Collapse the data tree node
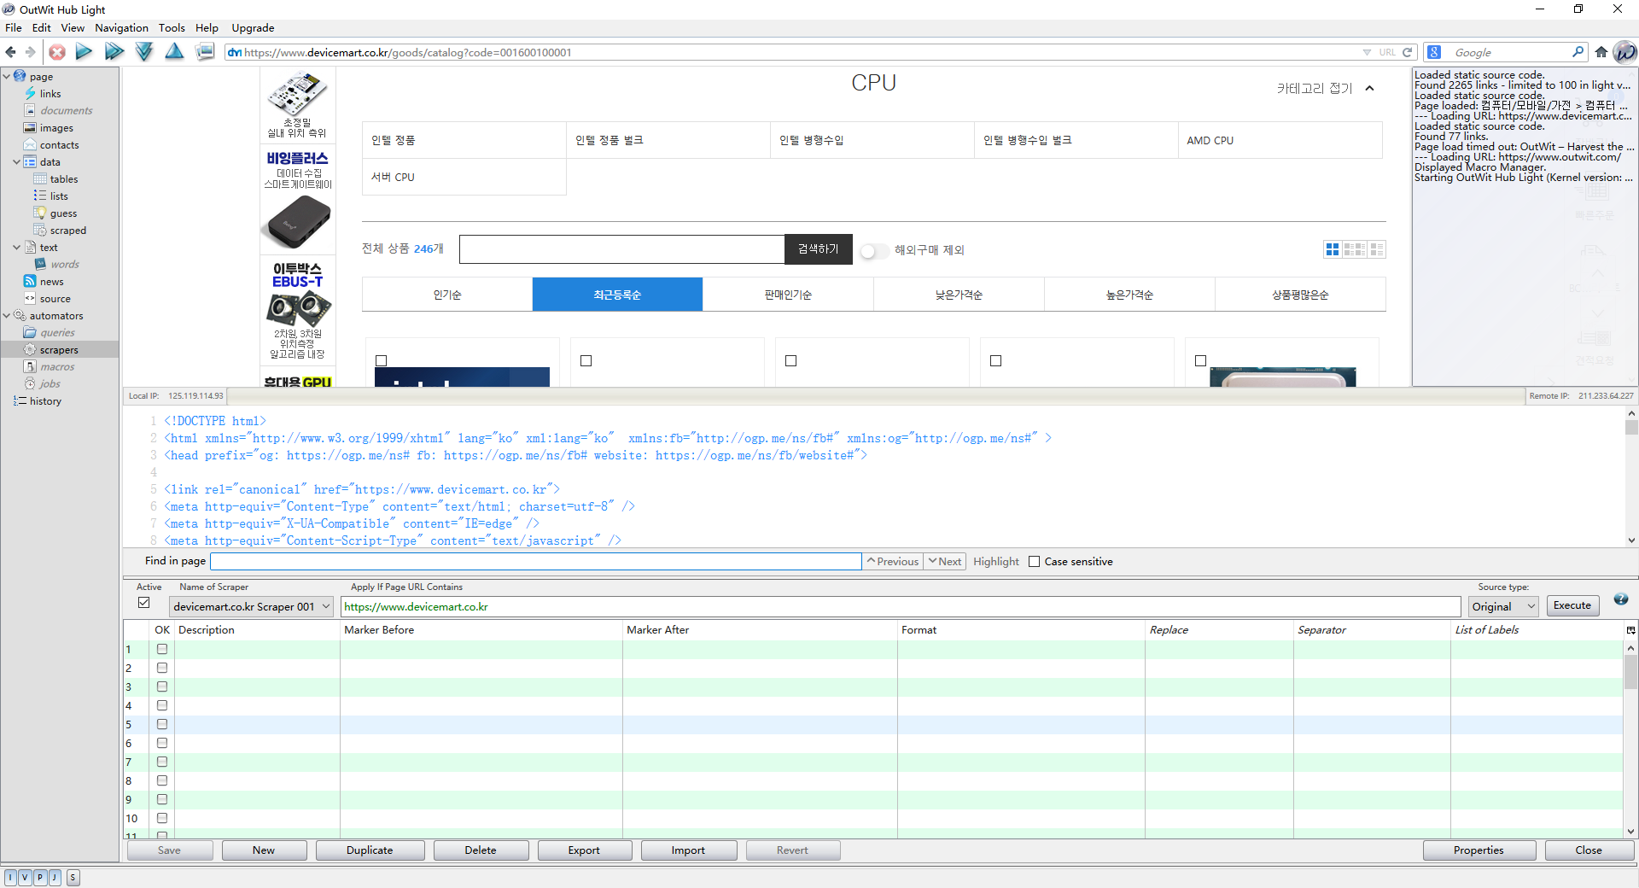Image resolution: width=1639 pixels, height=888 pixels. click(x=17, y=162)
